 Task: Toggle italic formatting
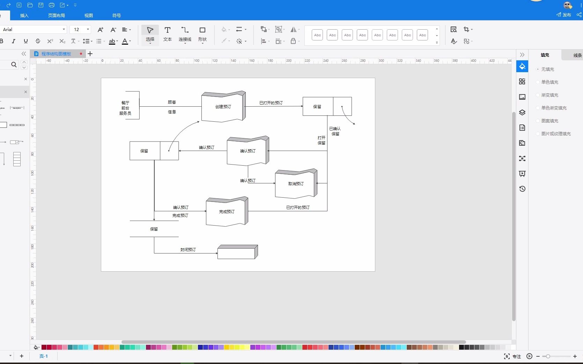click(x=14, y=41)
